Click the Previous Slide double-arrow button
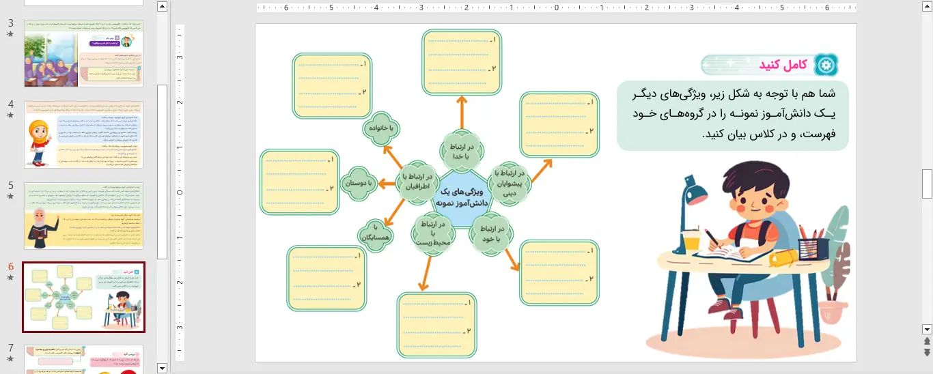 click(x=927, y=341)
